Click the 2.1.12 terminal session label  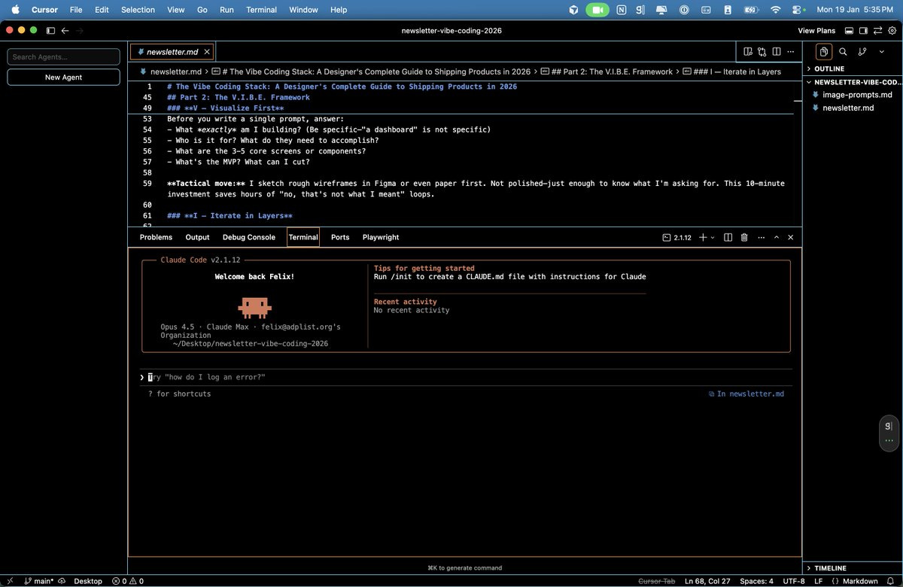676,237
